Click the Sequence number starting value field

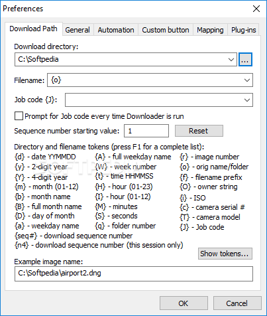[146, 131]
